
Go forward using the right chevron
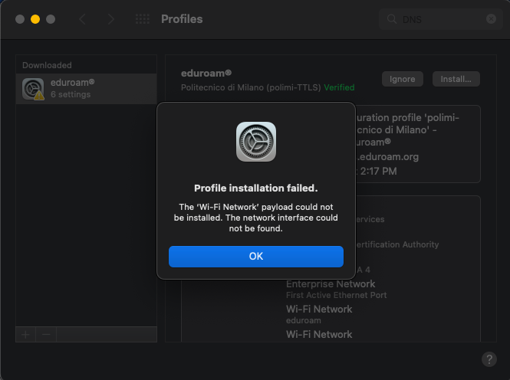click(x=111, y=19)
